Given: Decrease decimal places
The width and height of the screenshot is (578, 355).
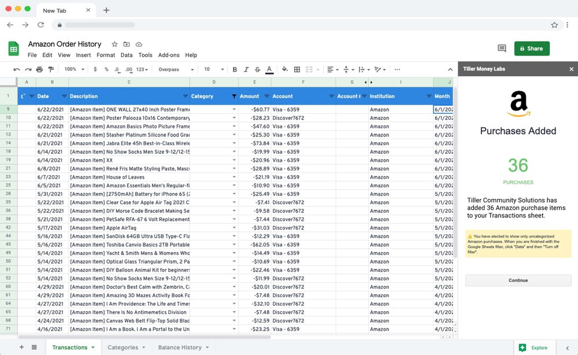Looking at the screenshot, I should (x=117, y=69).
